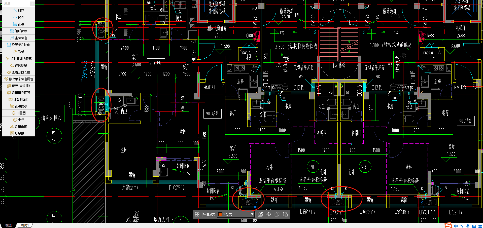Start the 连续测量 continuous measurement tool

point(19,65)
